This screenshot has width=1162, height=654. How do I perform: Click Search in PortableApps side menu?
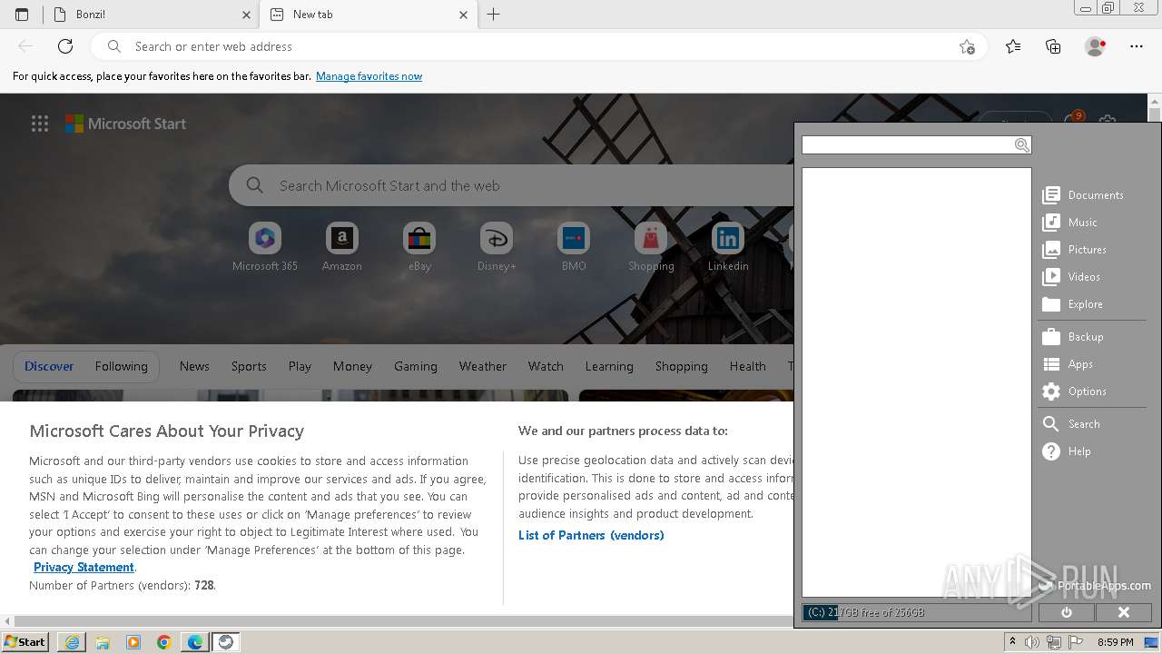pyautogui.click(x=1071, y=424)
